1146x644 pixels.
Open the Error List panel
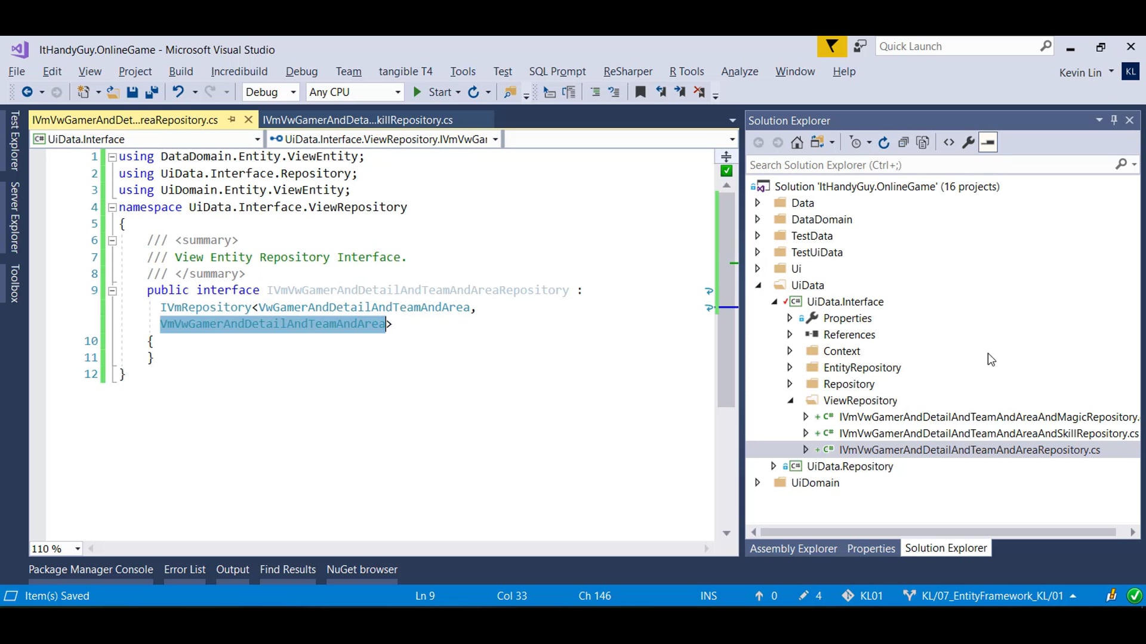184,569
